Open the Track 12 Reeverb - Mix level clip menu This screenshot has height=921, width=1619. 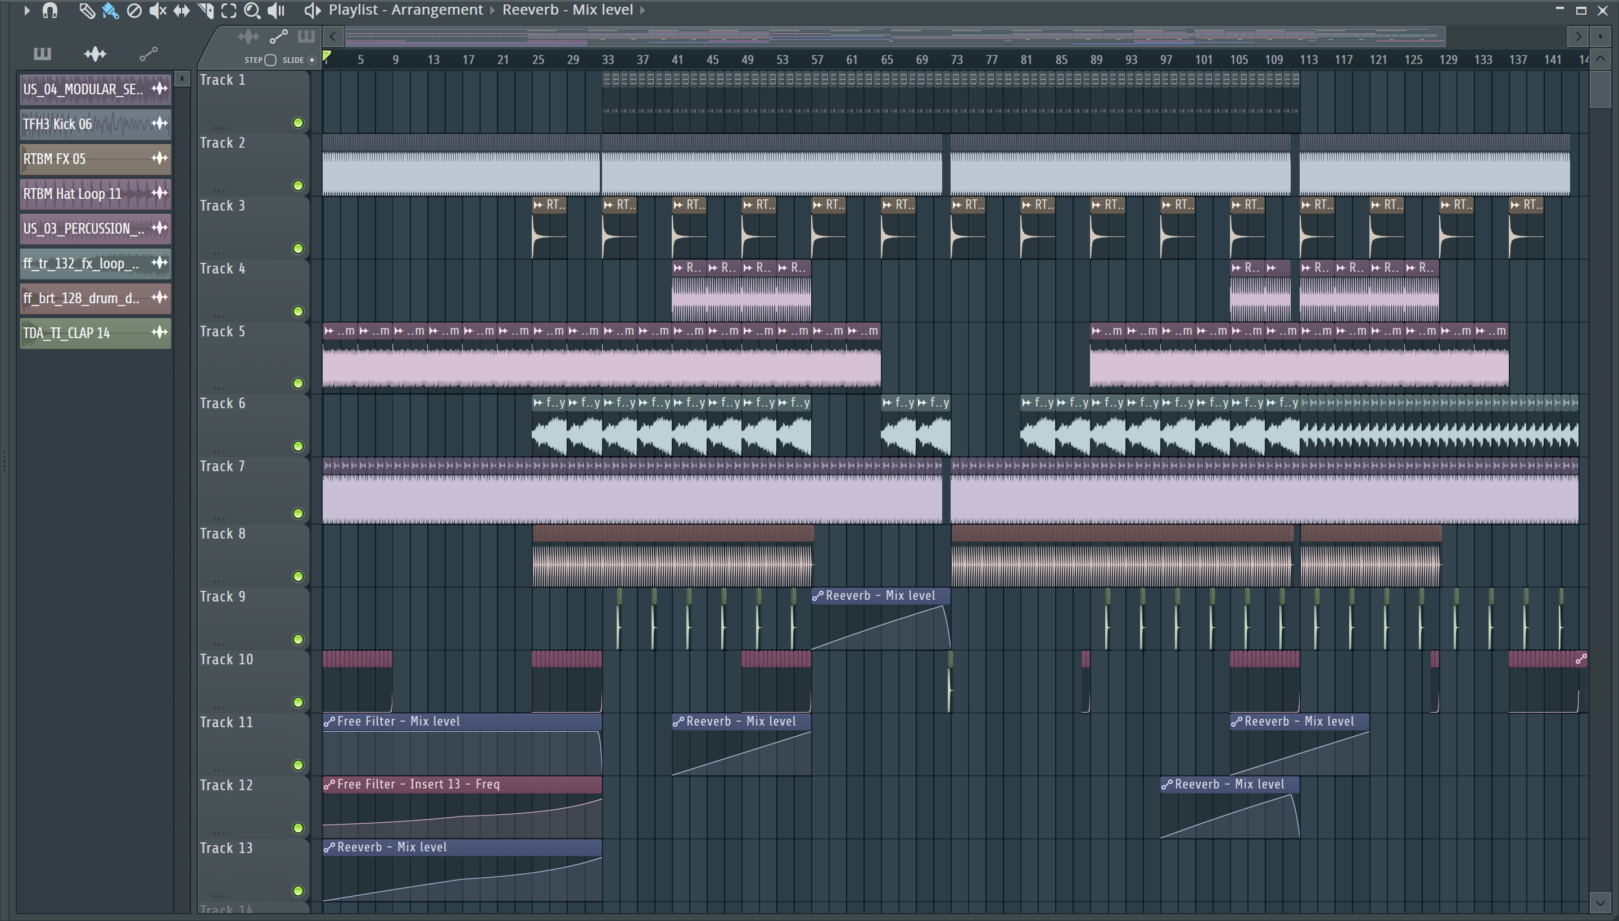click(x=1167, y=785)
